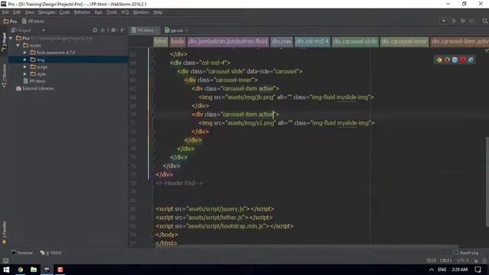Open Chrome browser preview icon in editor
This screenshot has width=489, height=275.
439,60
